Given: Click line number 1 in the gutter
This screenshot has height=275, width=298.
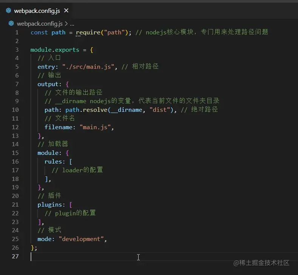Looking at the screenshot, I should tap(17, 32).
